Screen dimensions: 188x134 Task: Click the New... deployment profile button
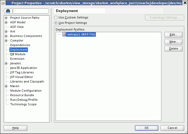coord(173,42)
